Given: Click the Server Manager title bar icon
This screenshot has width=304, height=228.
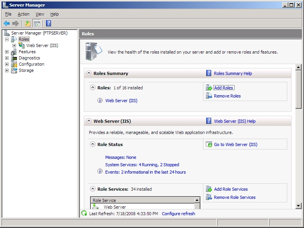Looking at the screenshot, I should pyautogui.click(x=5, y=5).
